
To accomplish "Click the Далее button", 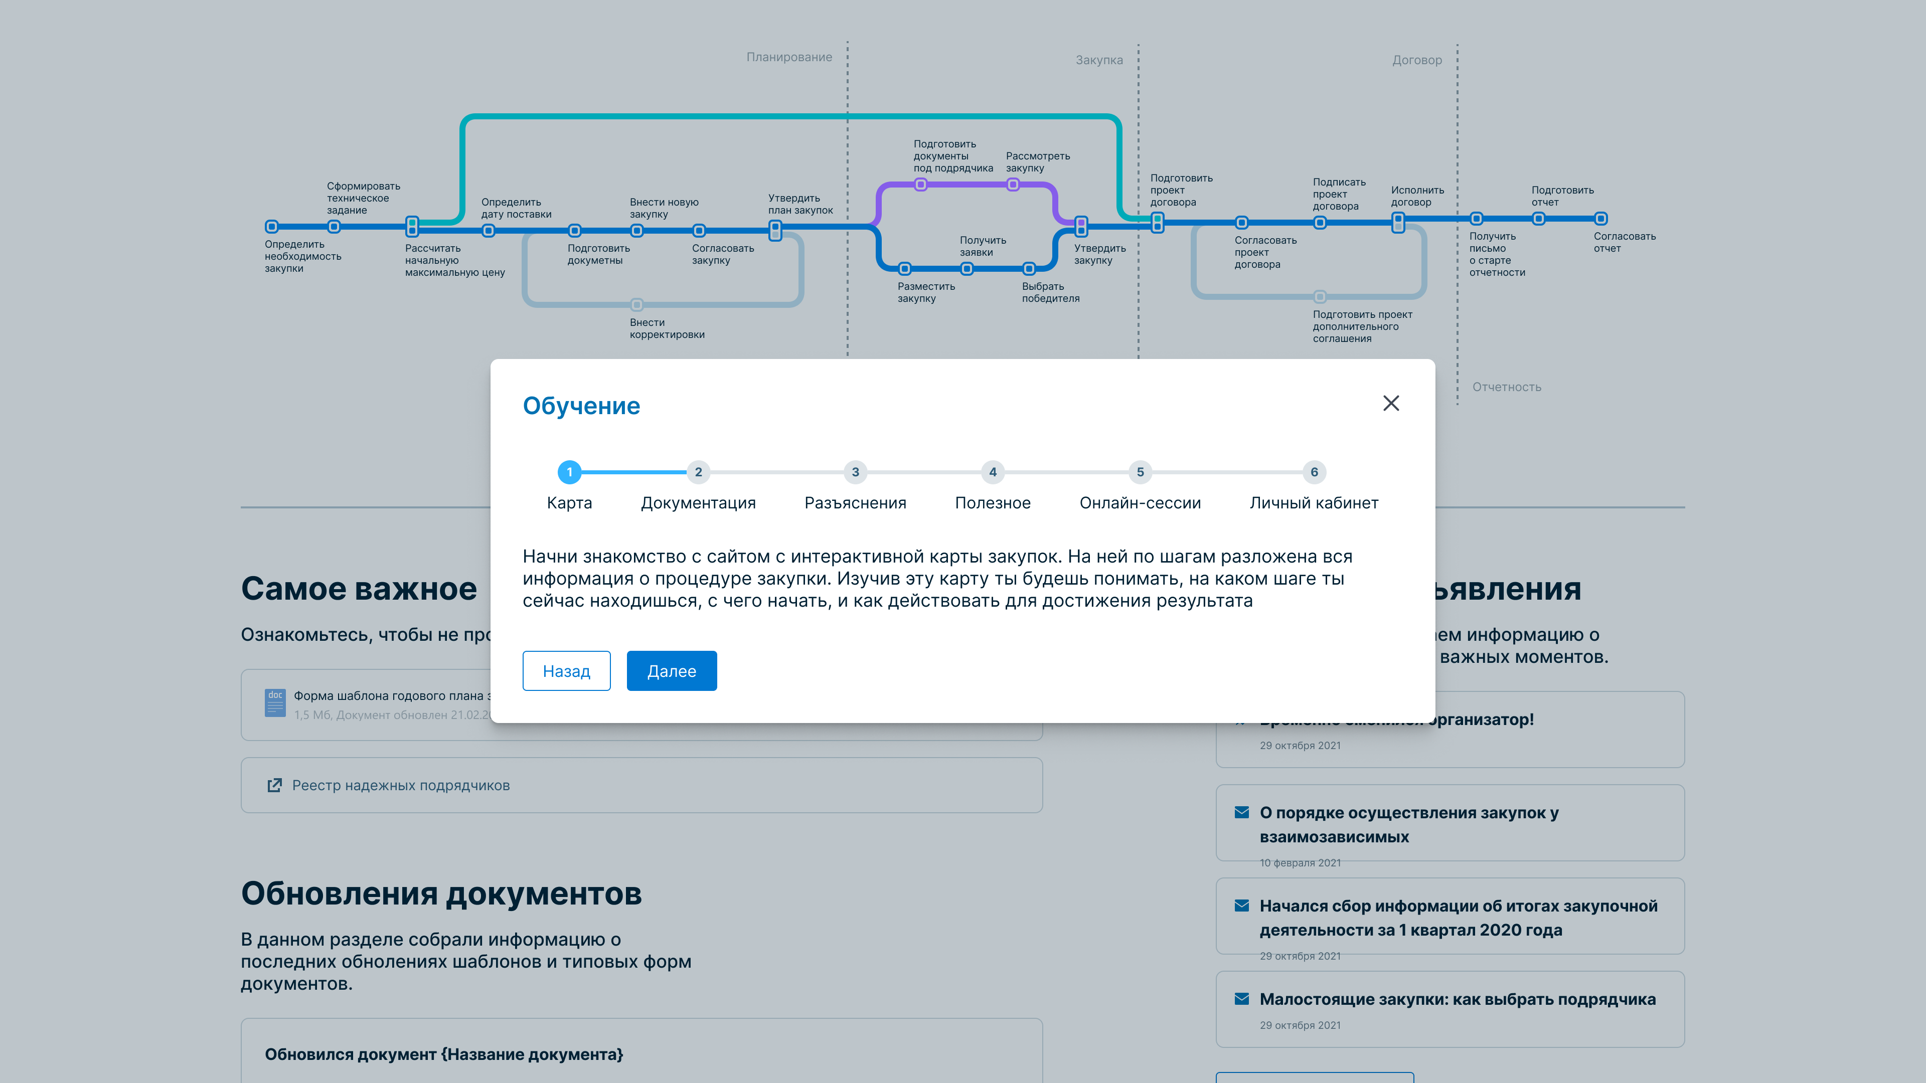I will click(672, 670).
